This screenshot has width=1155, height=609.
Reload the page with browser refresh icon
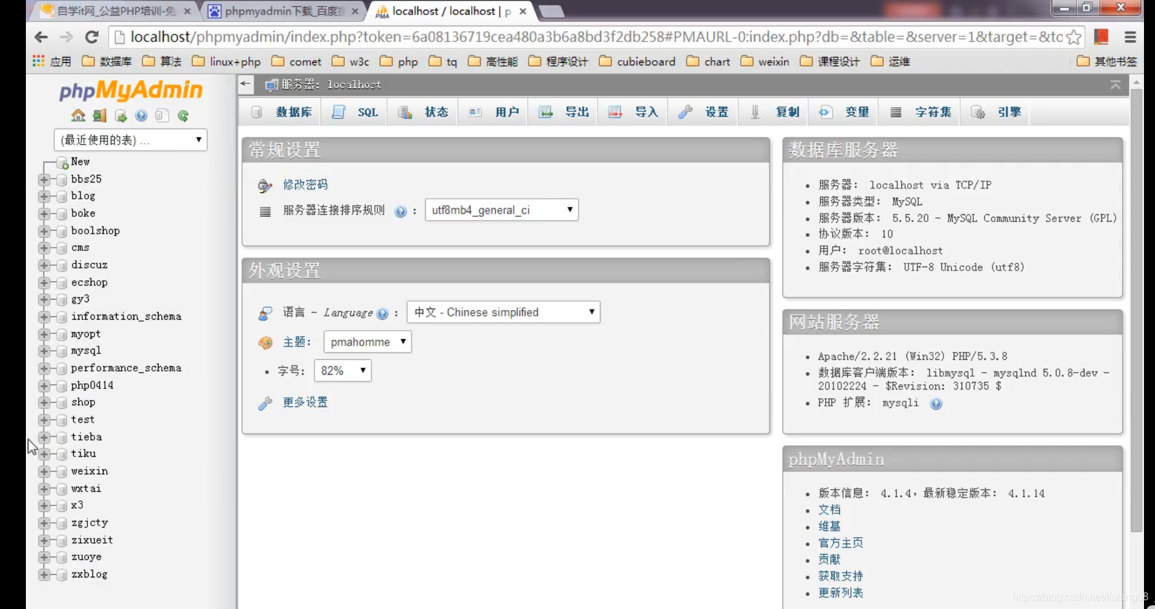pyautogui.click(x=92, y=37)
